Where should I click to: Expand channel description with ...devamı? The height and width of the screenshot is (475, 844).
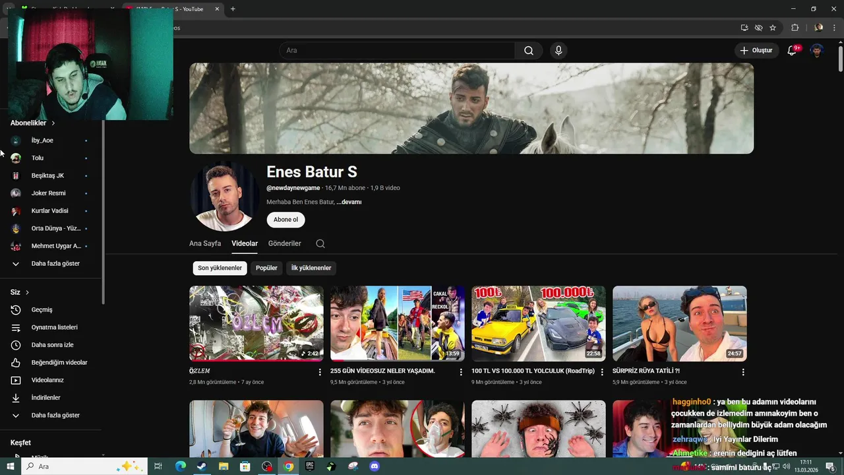tap(349, 202)
